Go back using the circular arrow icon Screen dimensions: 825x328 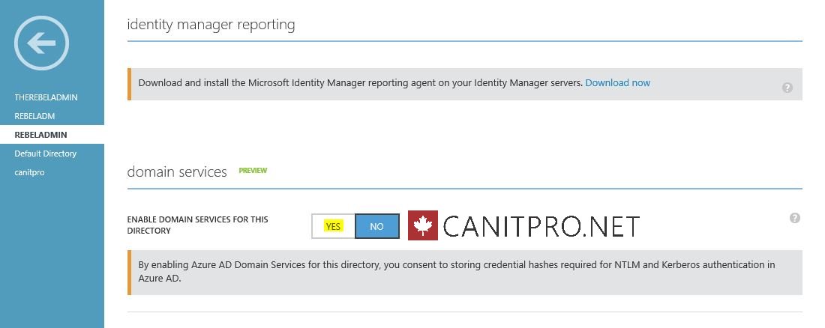(41, 43)
